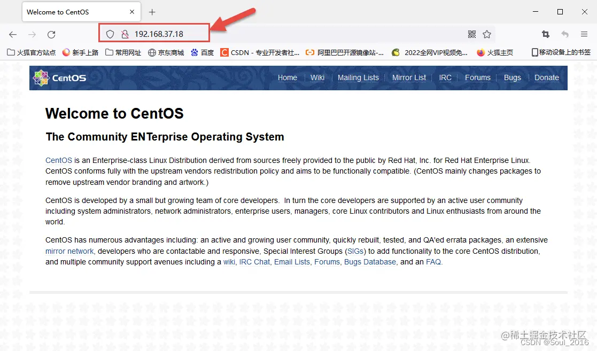Open the tracking protection shield icon

point(110,34)
